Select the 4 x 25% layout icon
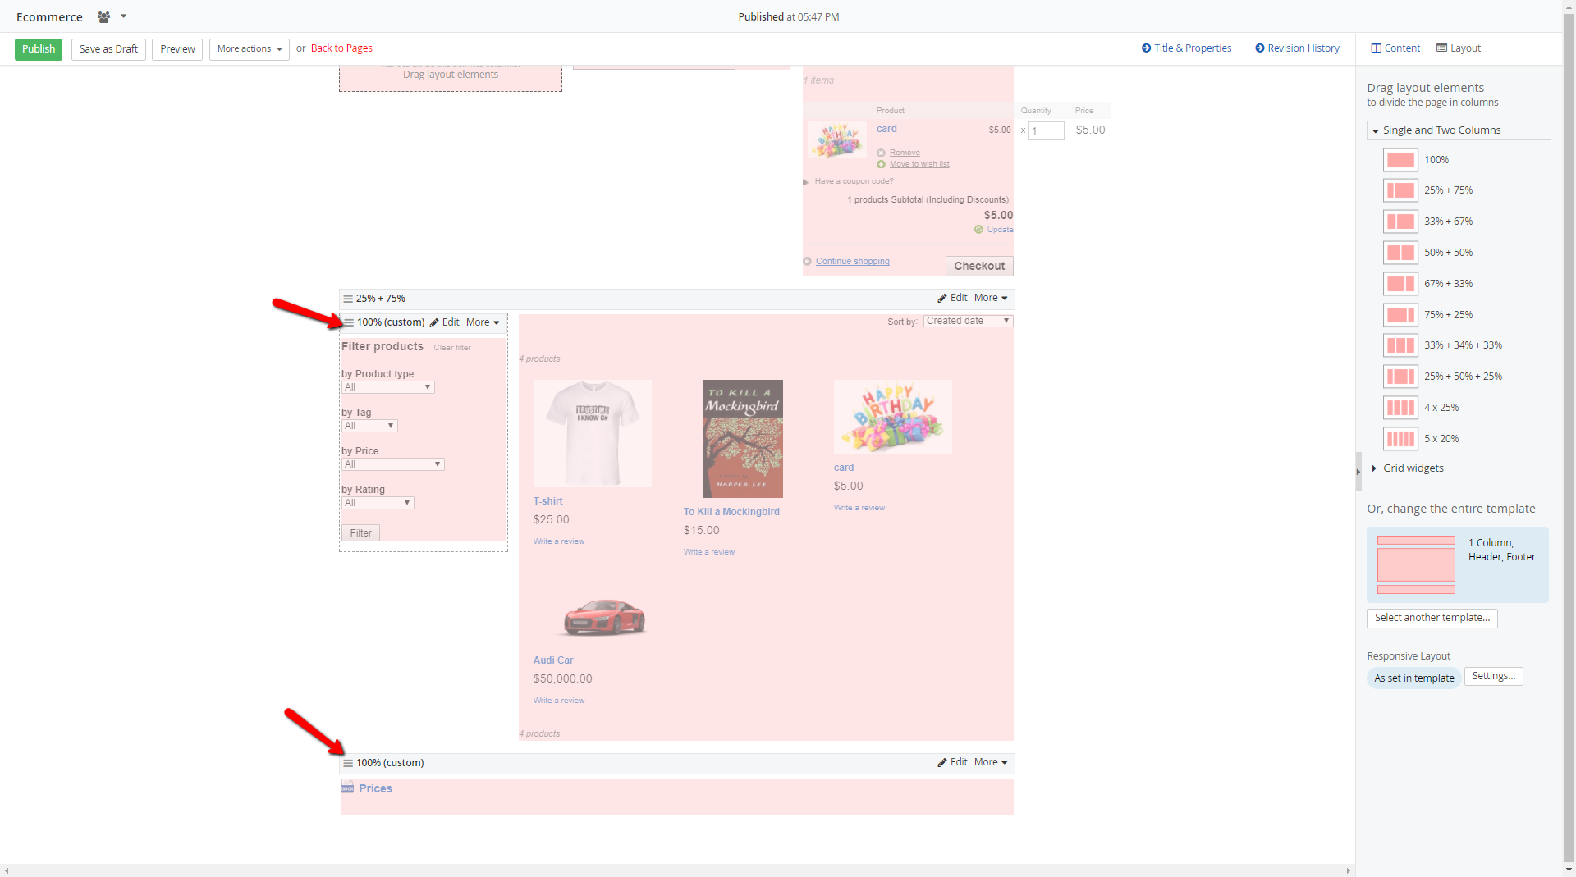This screenshot has width=1576, height=877. tap(1400, 408)
